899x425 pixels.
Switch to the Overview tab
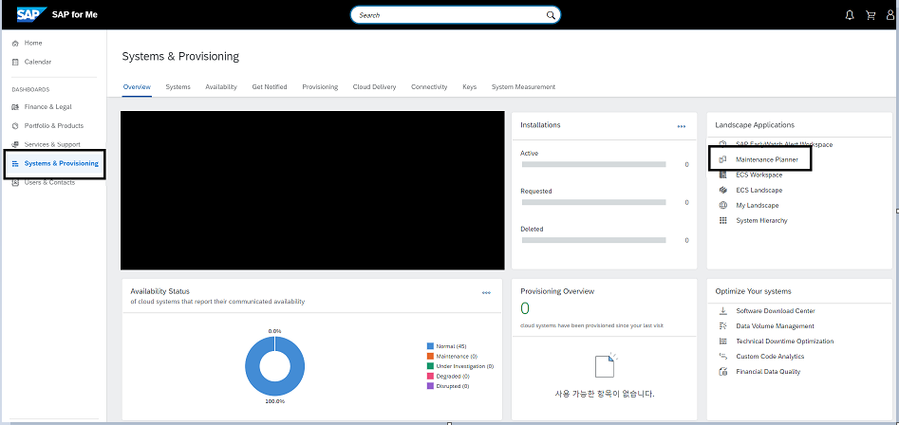point(137,87)
